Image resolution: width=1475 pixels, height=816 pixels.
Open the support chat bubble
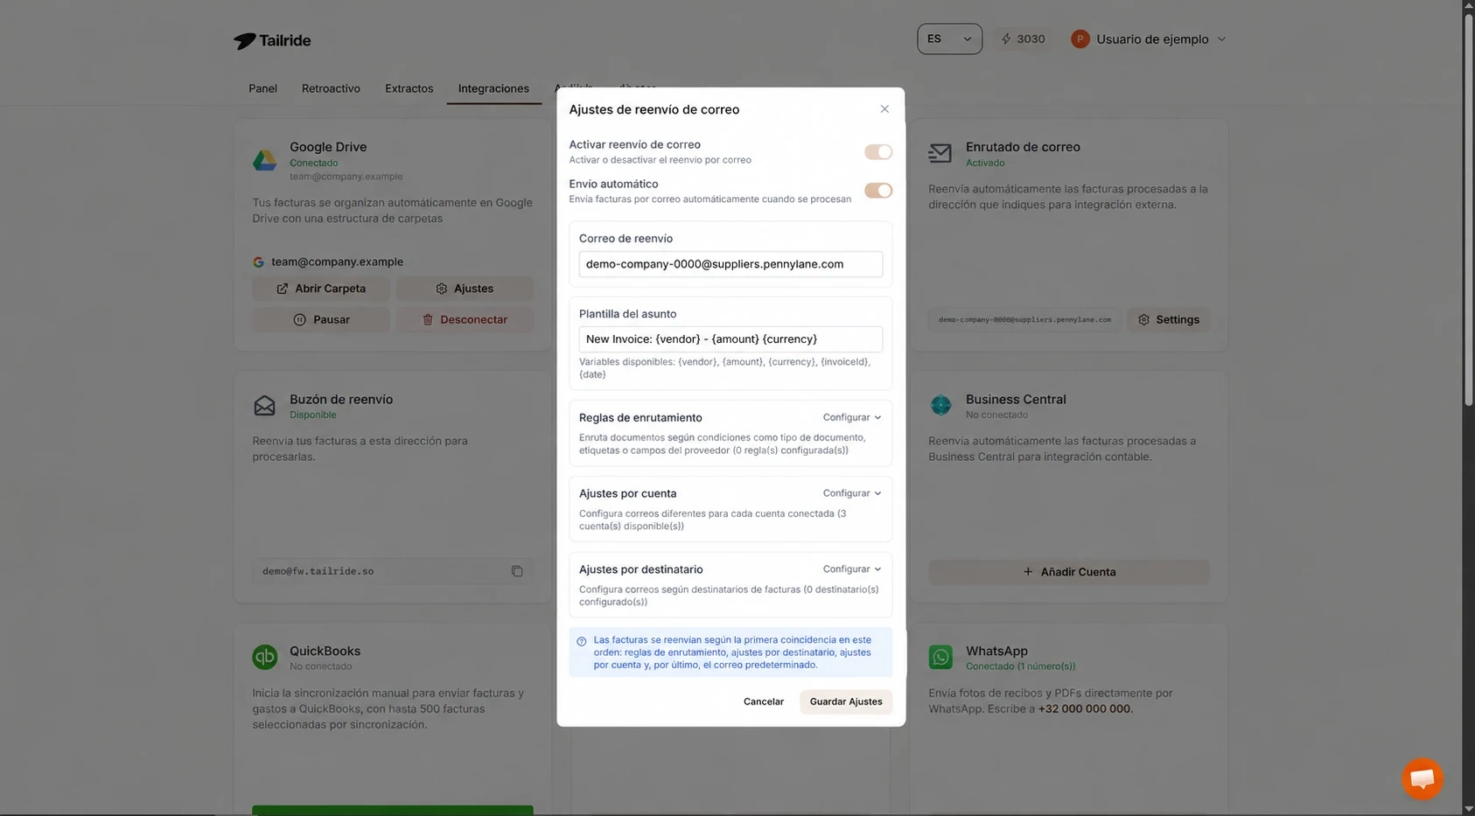[x=1423, y=778]
